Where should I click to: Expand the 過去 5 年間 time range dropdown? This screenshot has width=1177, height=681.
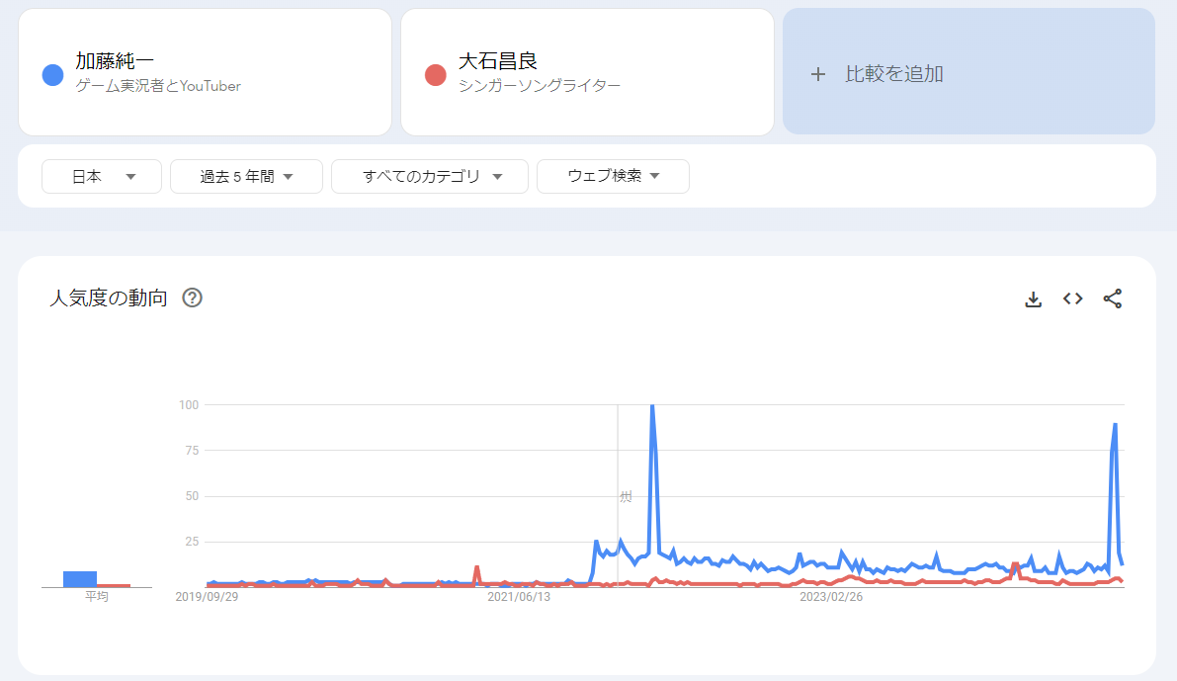(246, 176)
